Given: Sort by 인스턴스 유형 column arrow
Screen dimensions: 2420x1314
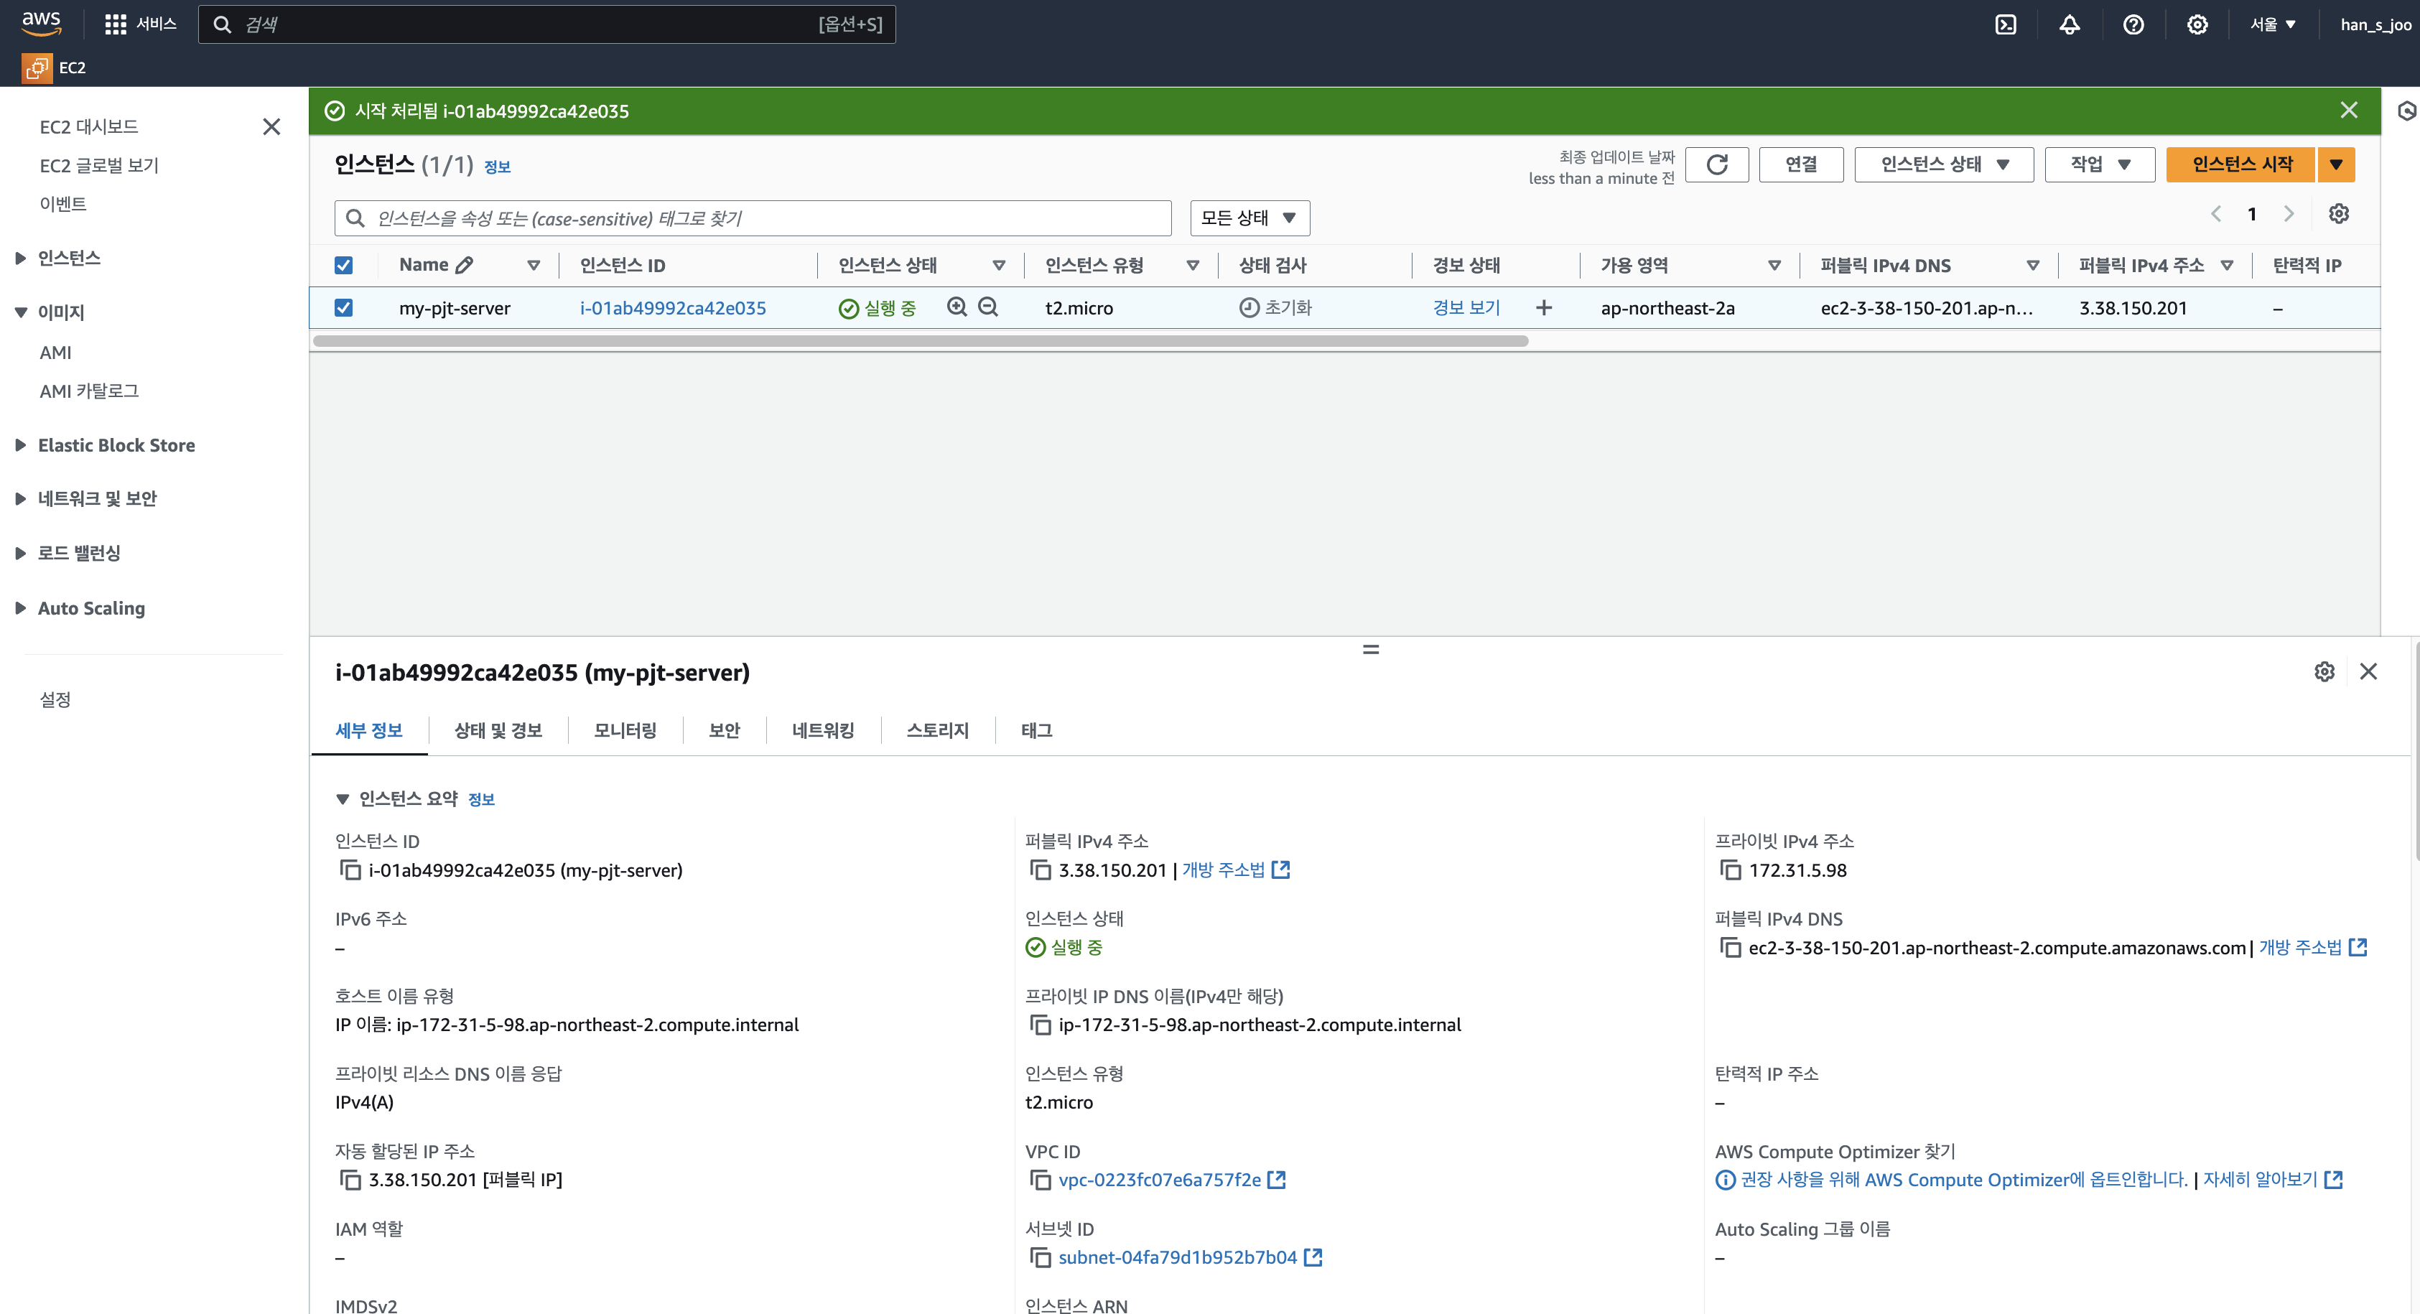Looking at the screenshot, I should (x=1192, y=266).
